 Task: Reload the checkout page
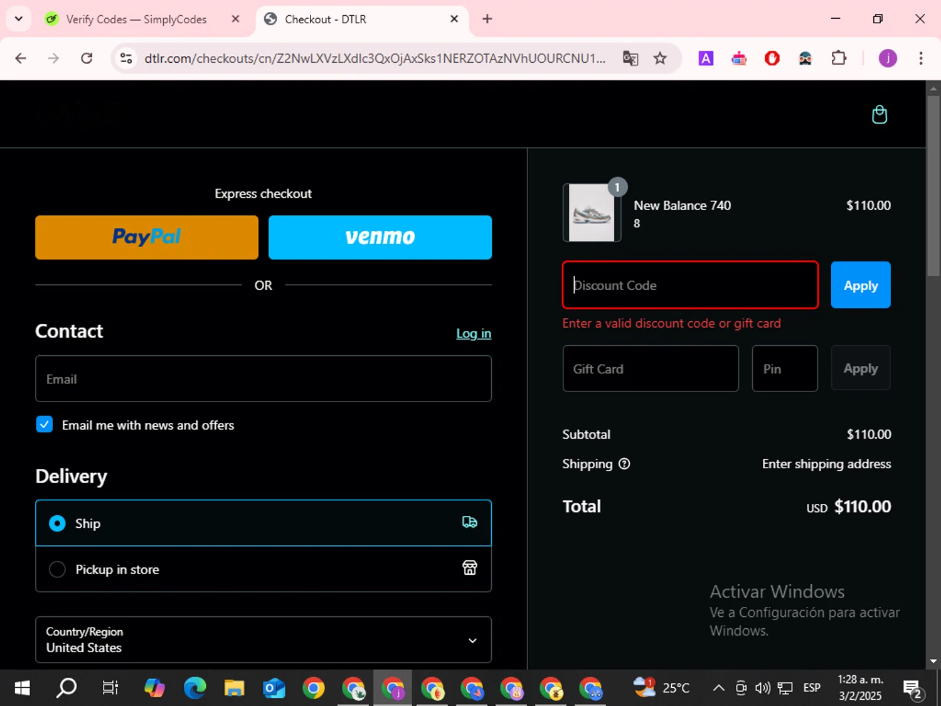click(87, 58)
